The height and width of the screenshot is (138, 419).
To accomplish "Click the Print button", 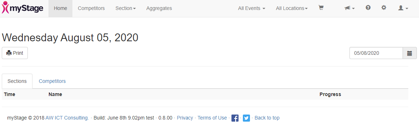I will (15, 53).
